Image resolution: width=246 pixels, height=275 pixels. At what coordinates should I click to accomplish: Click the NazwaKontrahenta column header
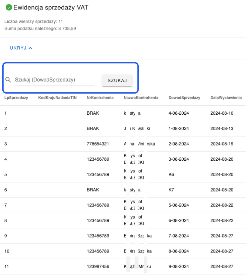point(141,98)
